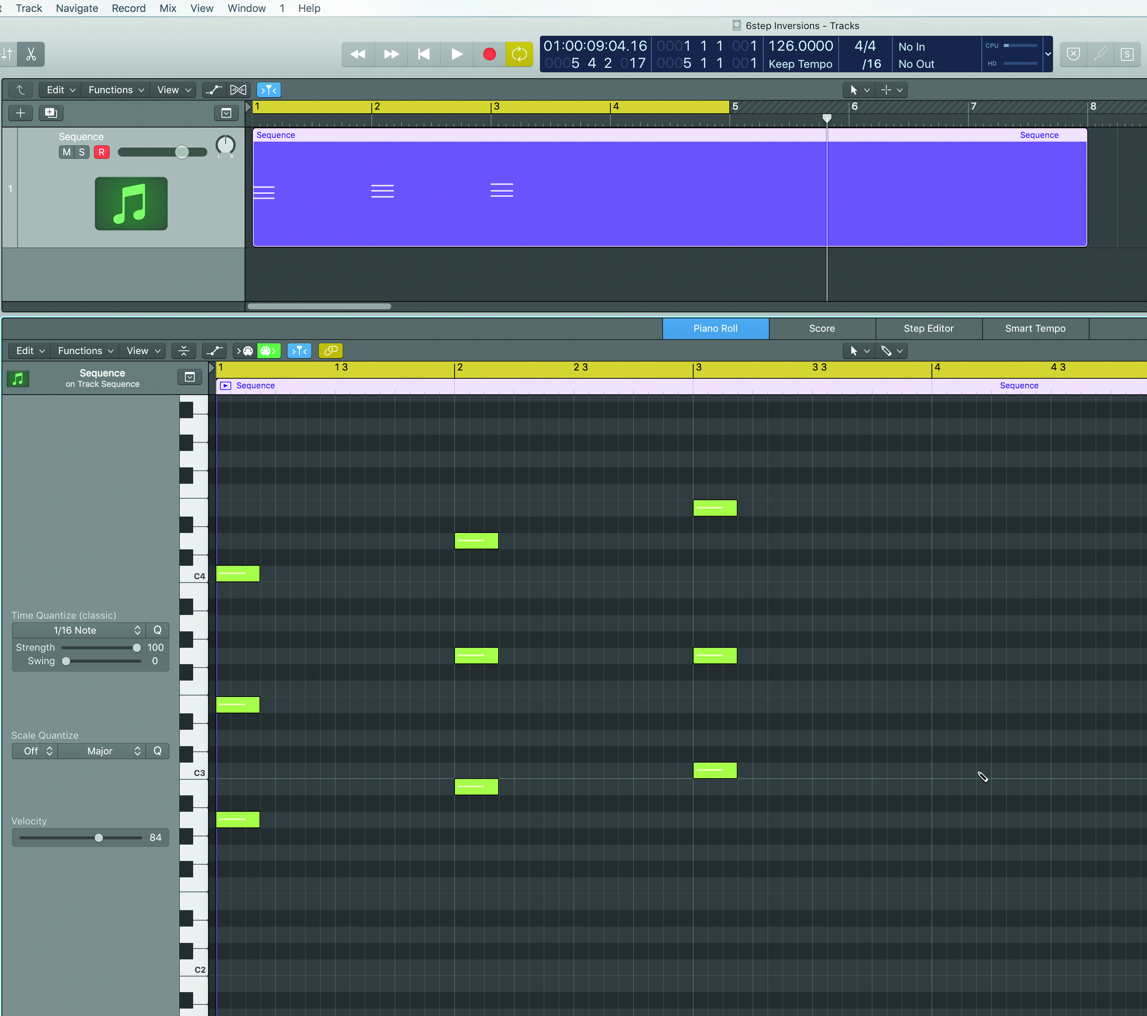
Task: Click the replace mode X button
Action: click(1073, 54)
